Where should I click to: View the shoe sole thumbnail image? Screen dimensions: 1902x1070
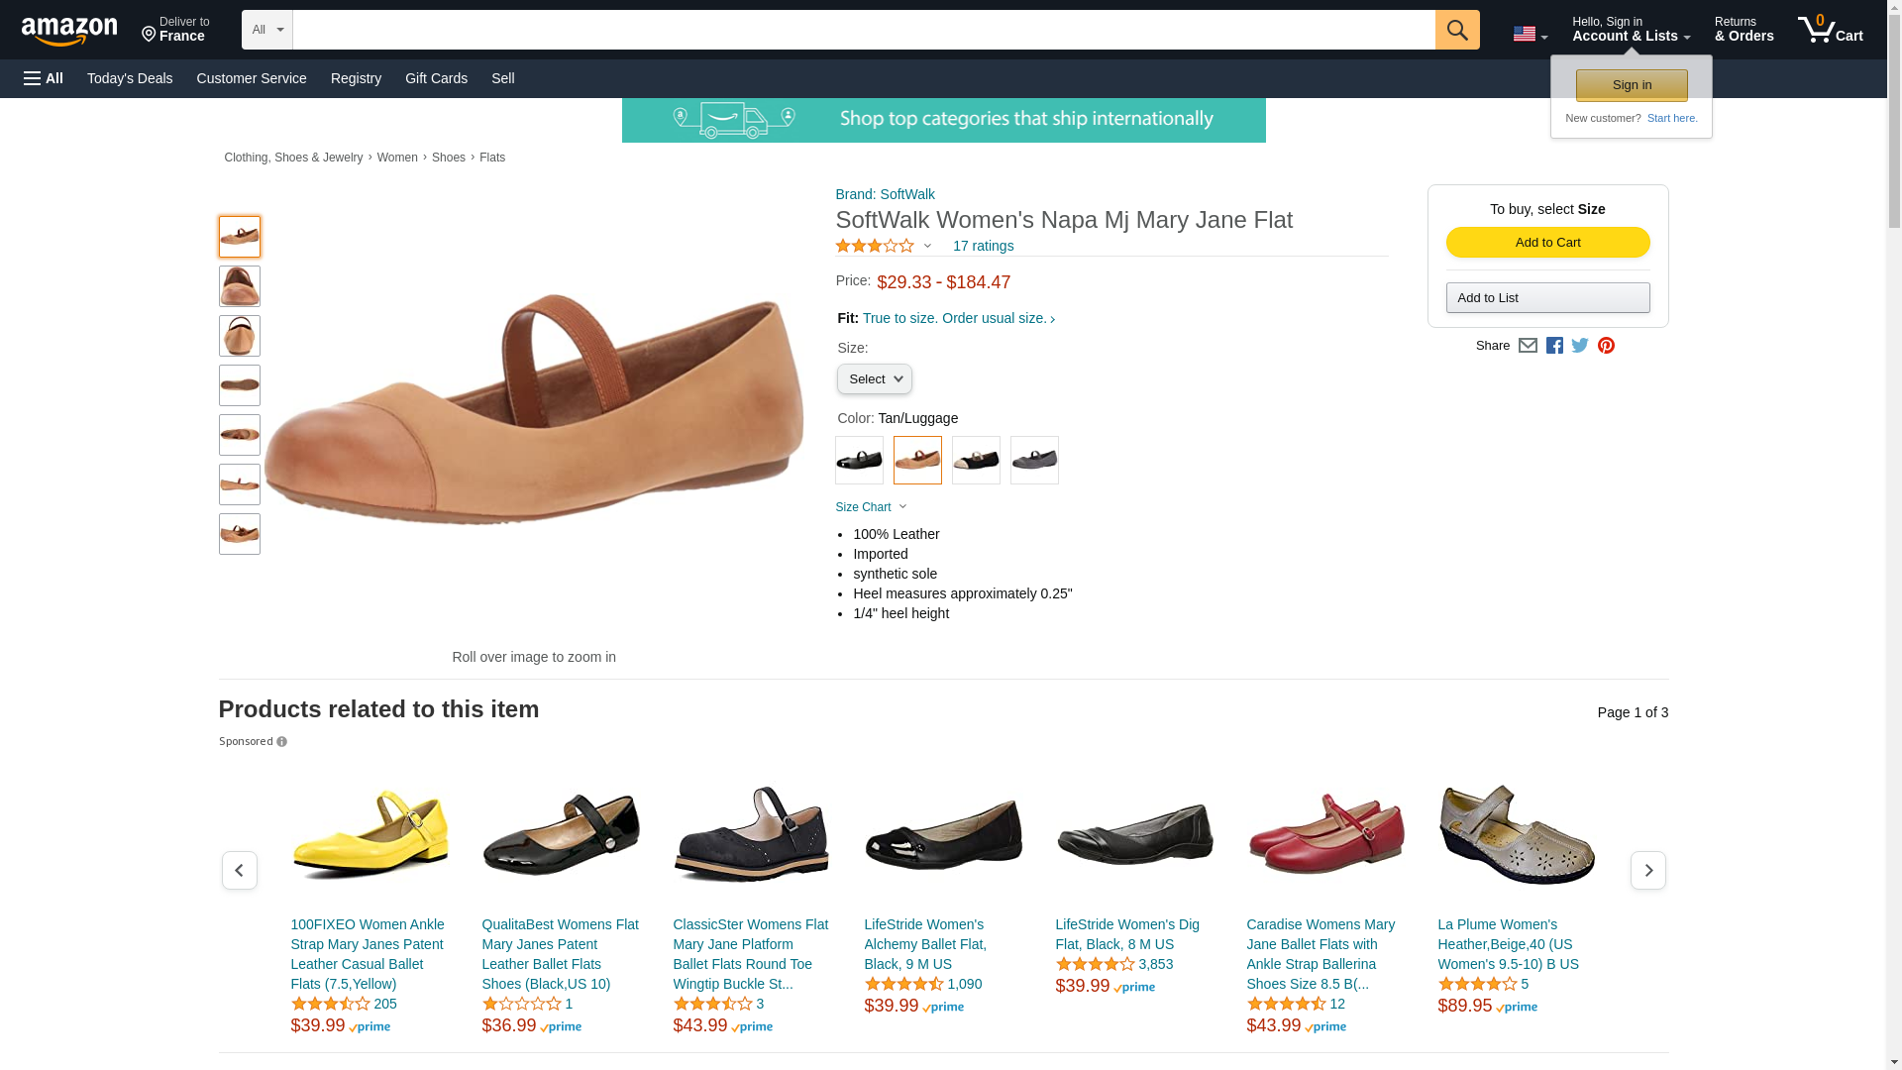[x=240, y=385]
